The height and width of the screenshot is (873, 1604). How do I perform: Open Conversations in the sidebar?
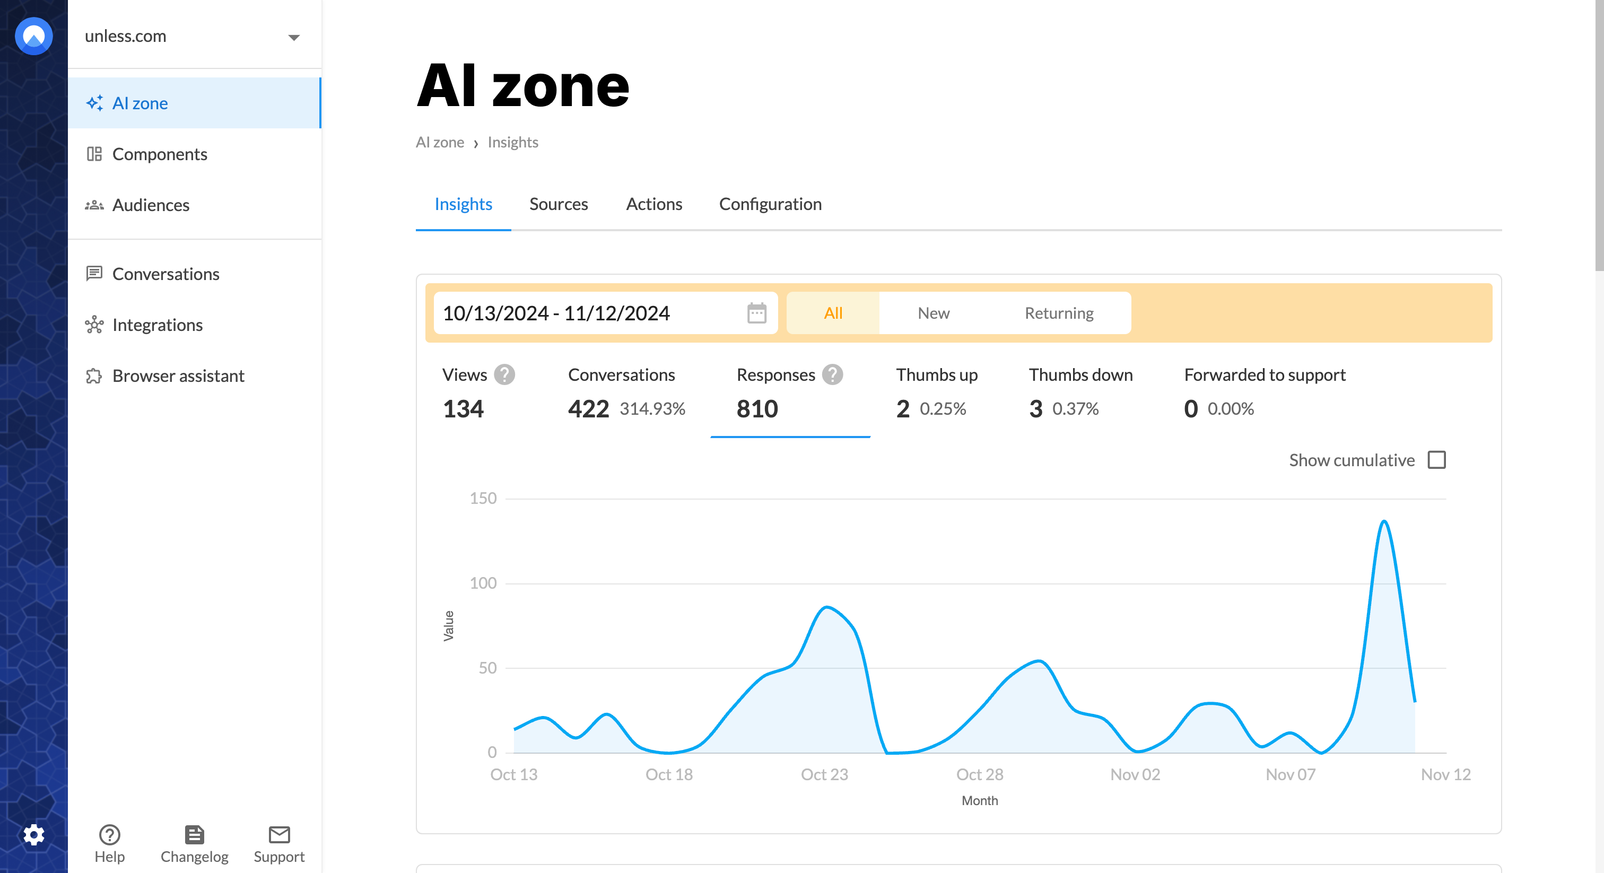coord(194,273)
